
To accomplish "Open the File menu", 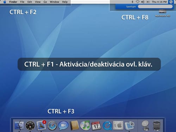I will [x=22, y=2].
